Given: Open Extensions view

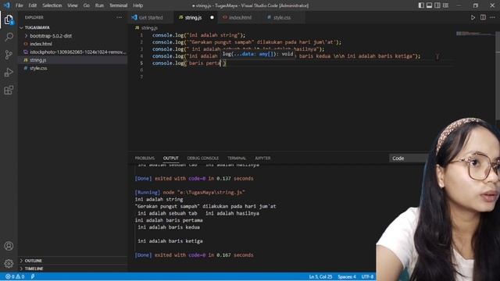Looking at the screenshot, I should click(x=9, y=90).
